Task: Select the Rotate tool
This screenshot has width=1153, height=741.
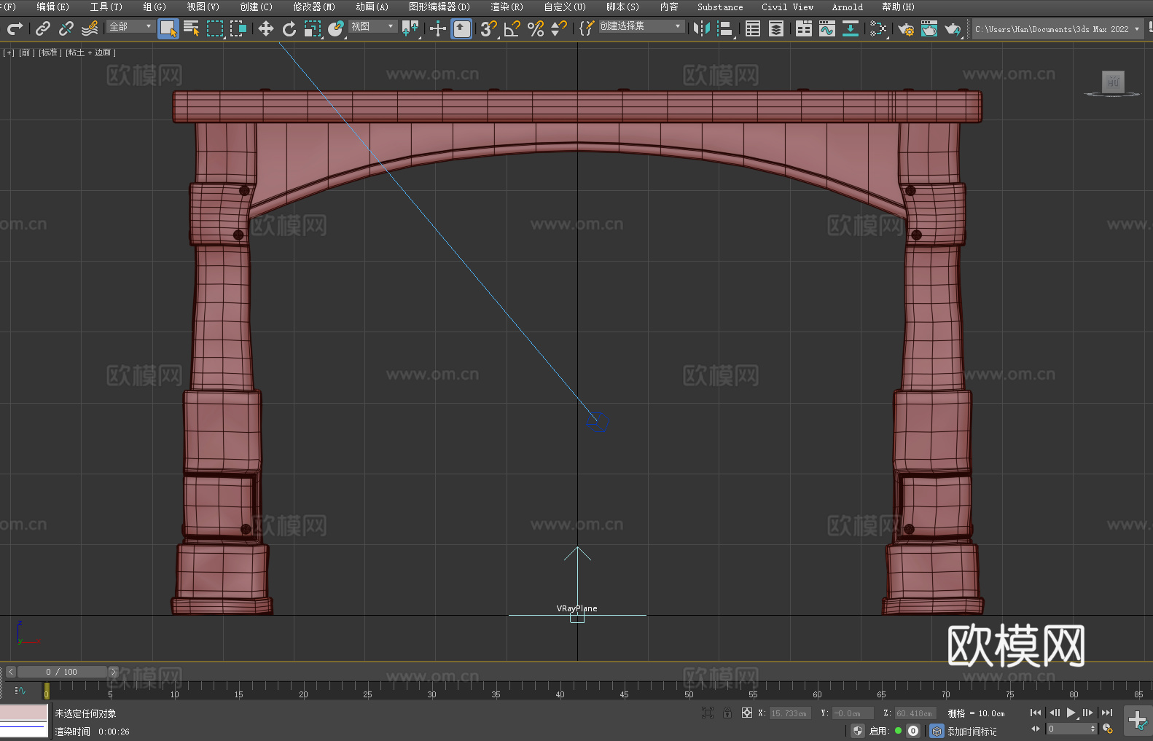Action: coord(289,28)
